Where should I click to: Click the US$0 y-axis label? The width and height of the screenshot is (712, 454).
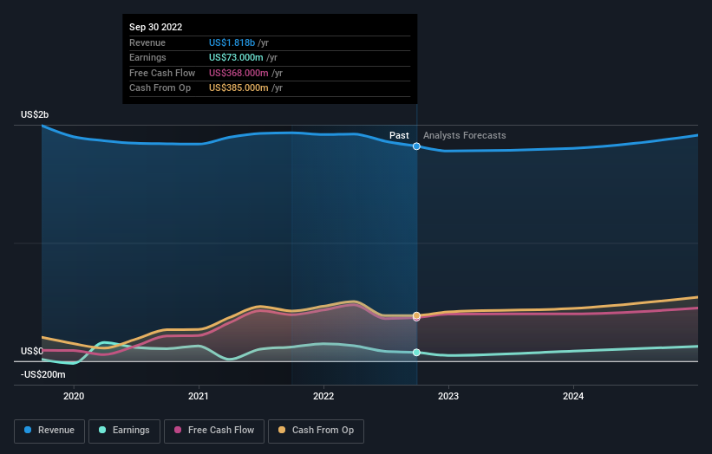click(x=32, y=351)
